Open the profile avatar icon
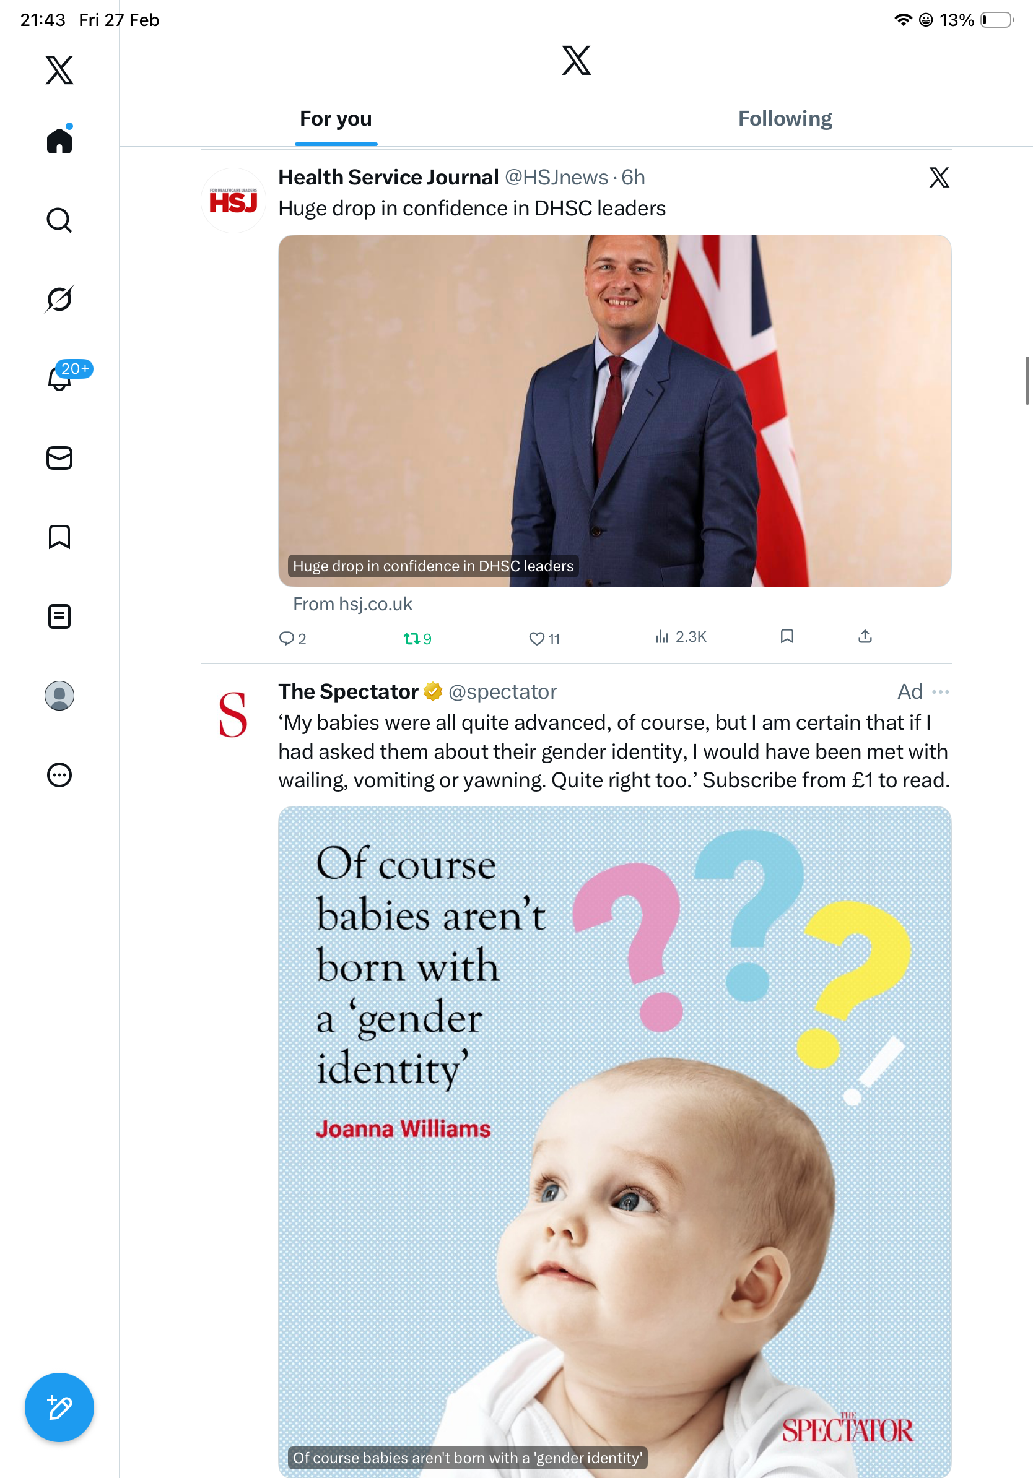 (x=59, y=695)
